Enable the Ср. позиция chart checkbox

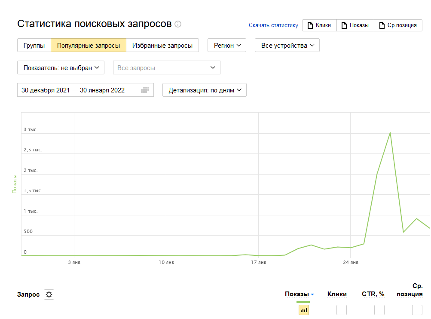tap(417, 310)
